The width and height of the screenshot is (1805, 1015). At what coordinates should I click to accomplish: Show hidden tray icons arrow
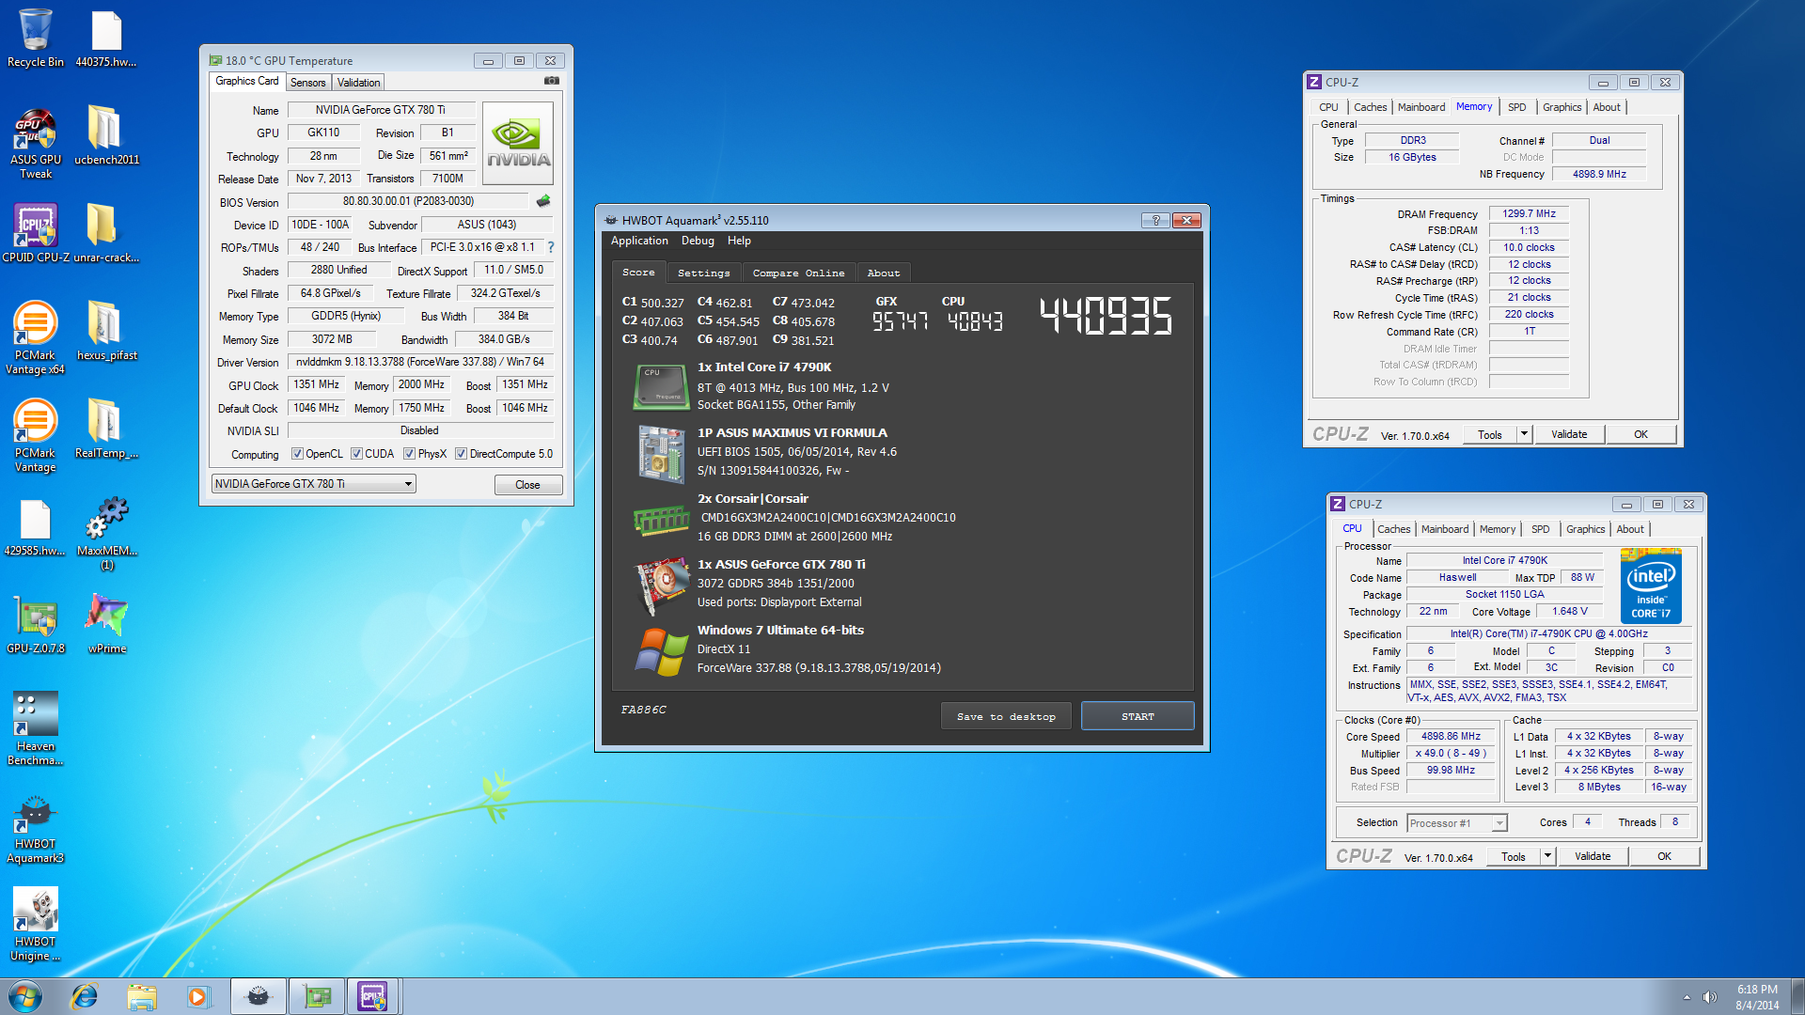pos(1687,997)
